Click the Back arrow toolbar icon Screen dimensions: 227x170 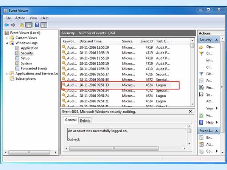(6, 25)
